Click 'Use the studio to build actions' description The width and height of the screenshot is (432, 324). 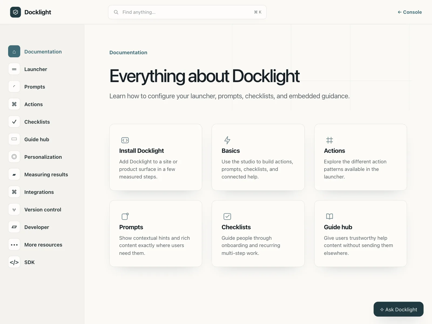click(x=257, y=169)
